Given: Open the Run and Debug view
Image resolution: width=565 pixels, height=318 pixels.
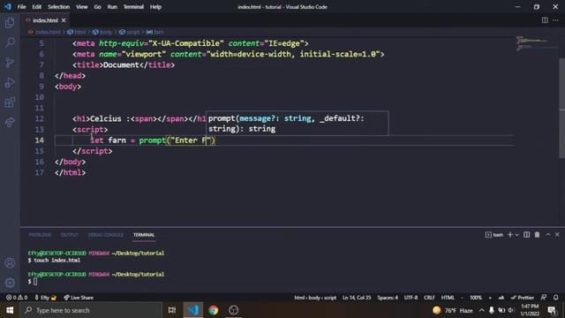Looking at the screenshot, I should [10, 82].
